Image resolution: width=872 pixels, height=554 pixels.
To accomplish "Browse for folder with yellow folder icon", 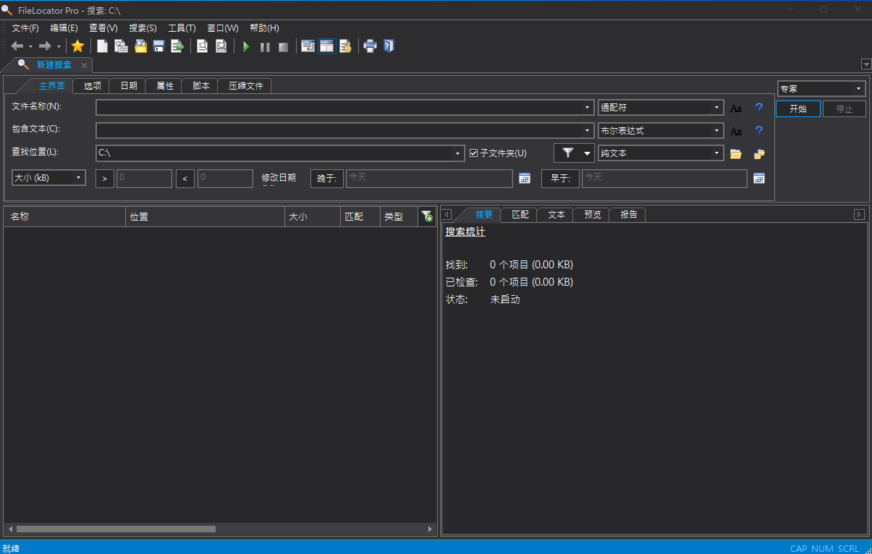I will point(736,154).
